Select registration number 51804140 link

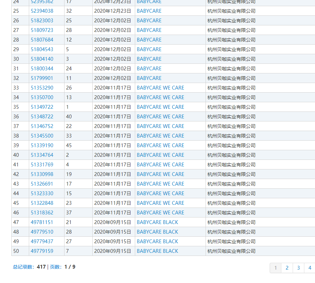pos(42,59)
